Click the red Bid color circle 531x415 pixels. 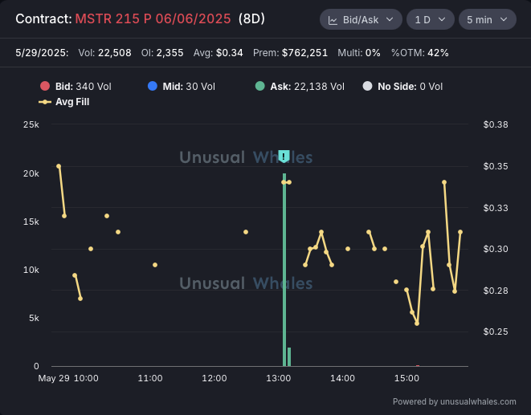point(45,86)
